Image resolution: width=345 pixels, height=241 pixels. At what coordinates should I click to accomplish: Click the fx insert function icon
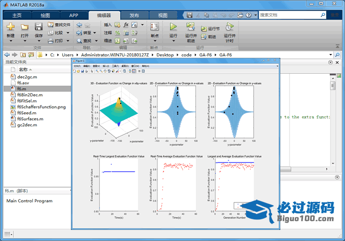(x=126, y=25)
